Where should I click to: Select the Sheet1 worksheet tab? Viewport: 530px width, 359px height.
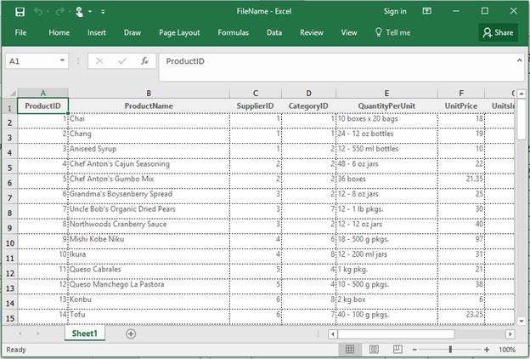pyautogui.click(x=84, y=333)
